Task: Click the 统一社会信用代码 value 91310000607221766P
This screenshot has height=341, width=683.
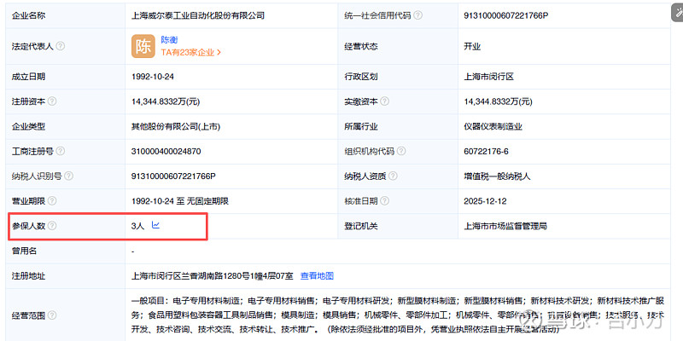Action: pyautogui.click(x=506, y=15)
